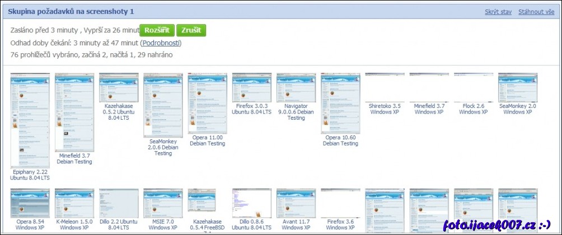The image size is (562, 235).
Task: Click the Skrýt stav link
Action: coord(498,12)
